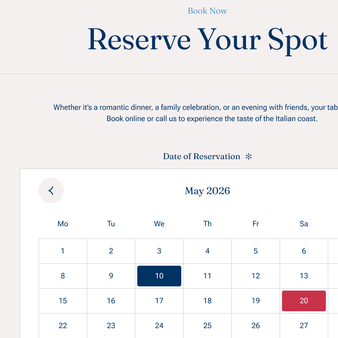338x338 pixels.
Task: Pick May 6 under the Sa column
Action: click(x=304, y=251)
